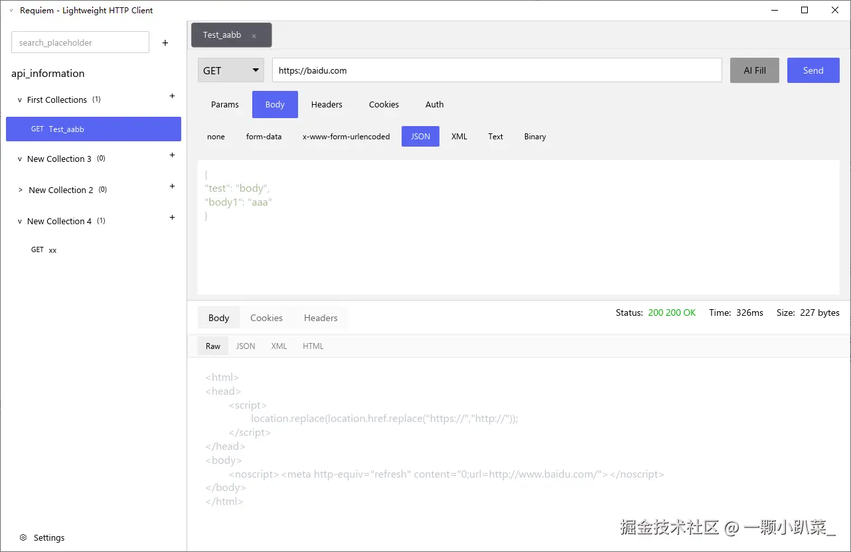851x552 pixels.
Task: Select the Test_aabb request in sidebar
Action: point(94,129)
